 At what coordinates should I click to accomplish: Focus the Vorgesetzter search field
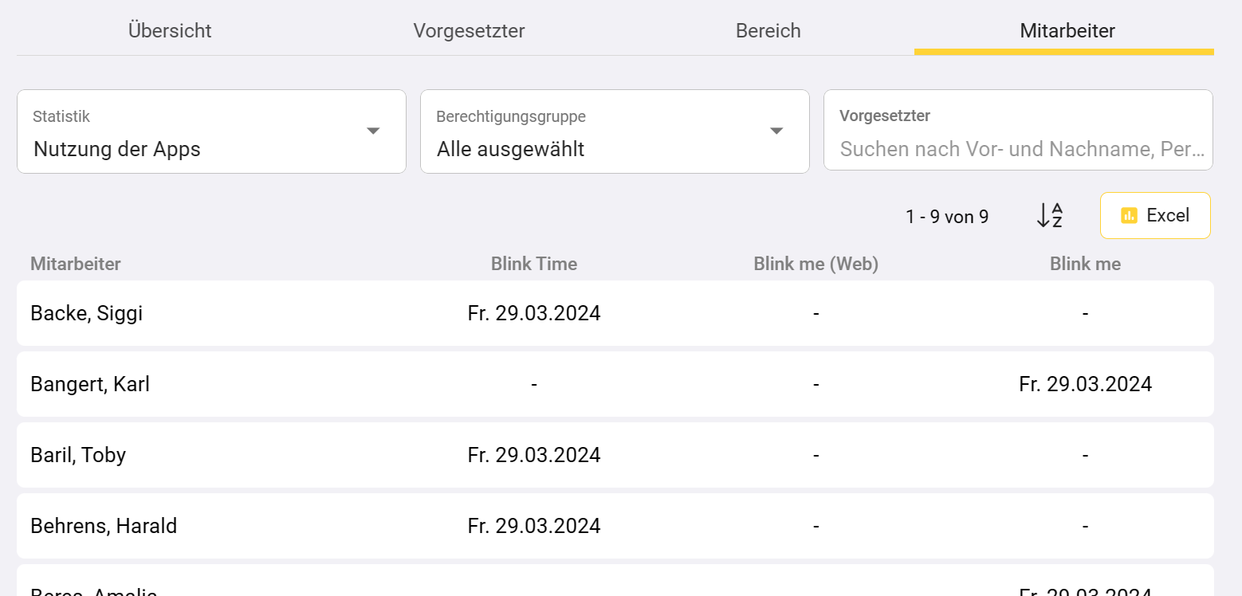[1018, 149]
